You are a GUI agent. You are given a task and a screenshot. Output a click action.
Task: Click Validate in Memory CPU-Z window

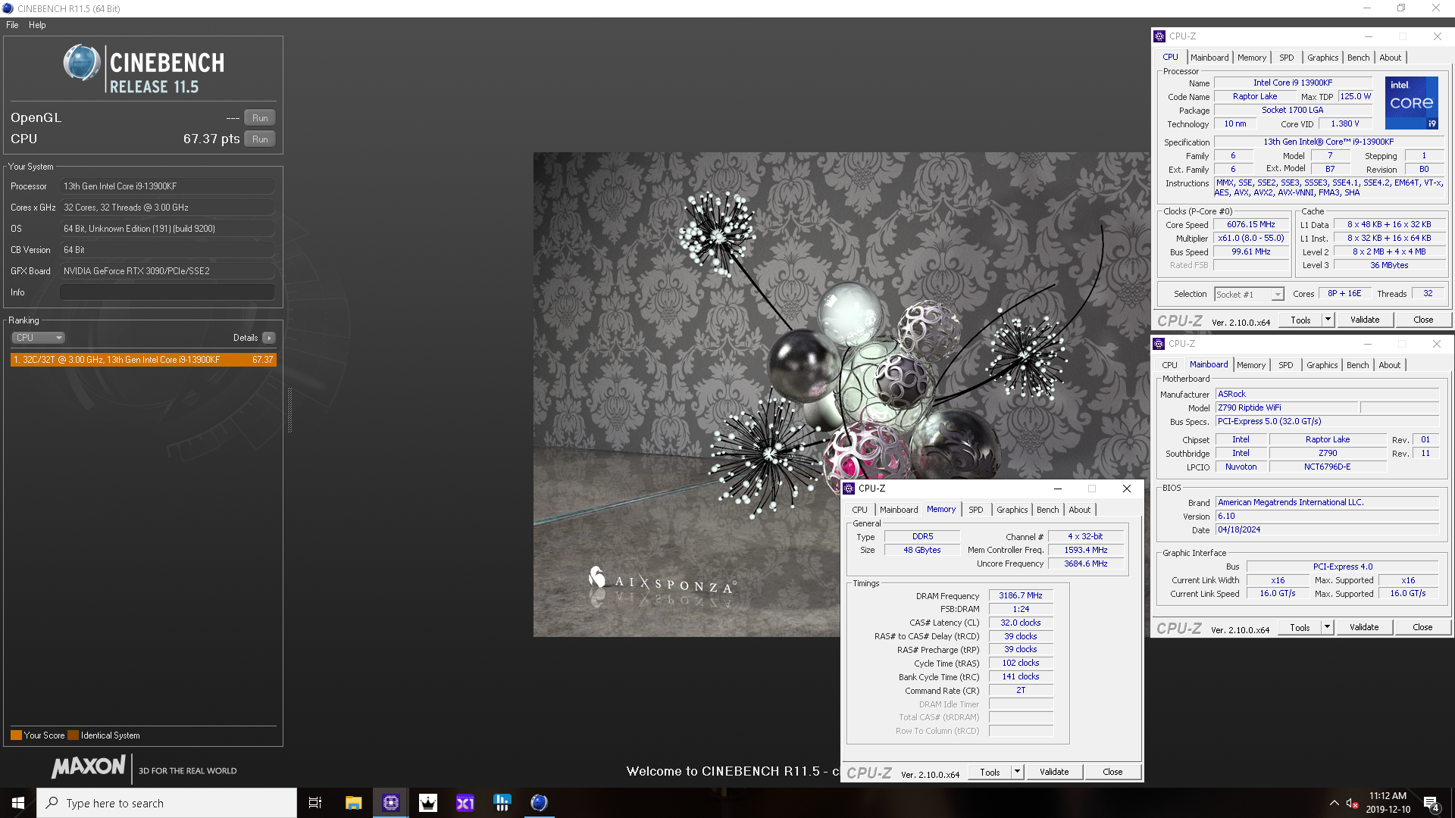click(x=1054, y=772)
